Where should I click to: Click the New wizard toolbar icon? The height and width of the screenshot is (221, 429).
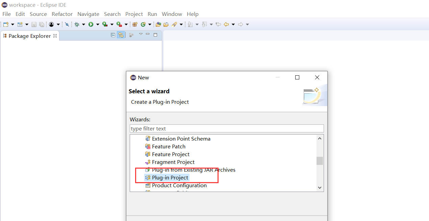[x=6, y=24]
